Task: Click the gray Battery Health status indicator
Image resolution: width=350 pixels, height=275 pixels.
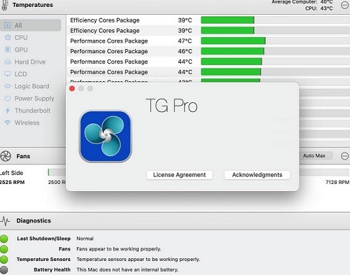Action: (x=4, y=269)
